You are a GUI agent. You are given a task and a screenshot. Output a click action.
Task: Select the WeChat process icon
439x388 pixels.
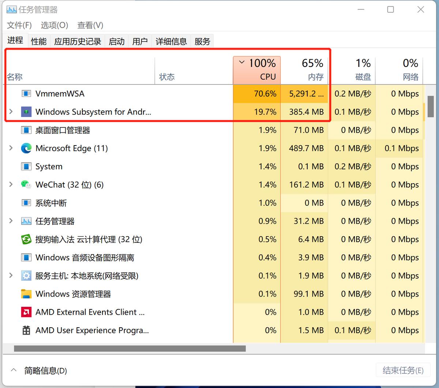pos(26,184)
